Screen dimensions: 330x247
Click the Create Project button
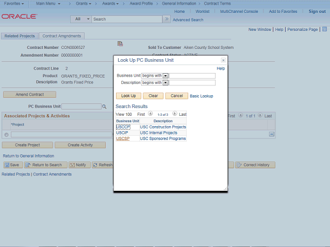(x=27, y=145)
